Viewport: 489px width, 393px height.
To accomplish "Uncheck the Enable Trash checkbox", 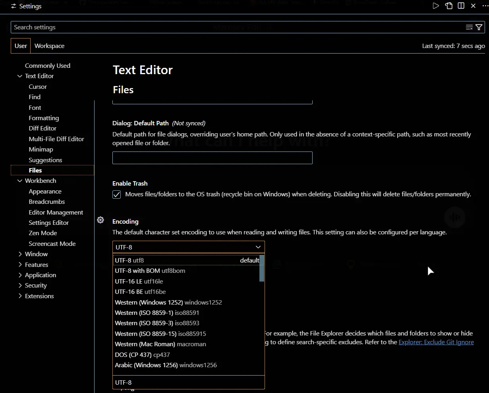I will pos(116,194).
